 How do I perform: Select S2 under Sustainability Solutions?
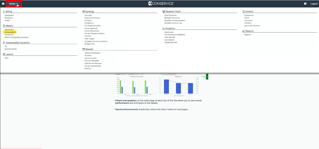point(6,46)
